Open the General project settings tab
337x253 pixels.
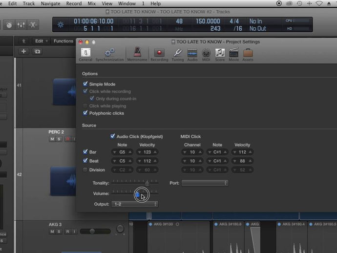pyautogui.click(x=85, y=55)
